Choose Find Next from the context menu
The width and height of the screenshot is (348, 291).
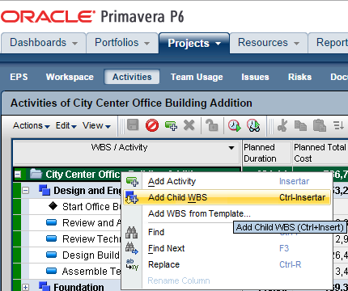[x=227, y=248]
